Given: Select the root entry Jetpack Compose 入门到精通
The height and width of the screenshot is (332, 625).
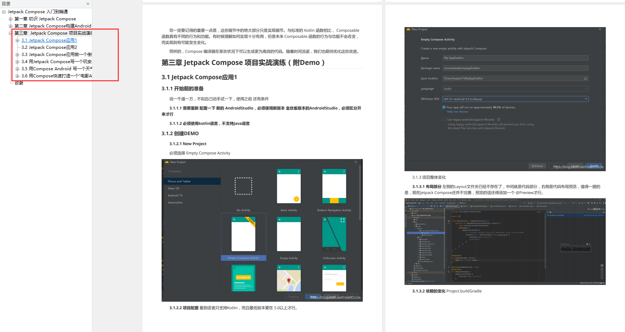Looking at the screenshot, I should coord(38,12).
